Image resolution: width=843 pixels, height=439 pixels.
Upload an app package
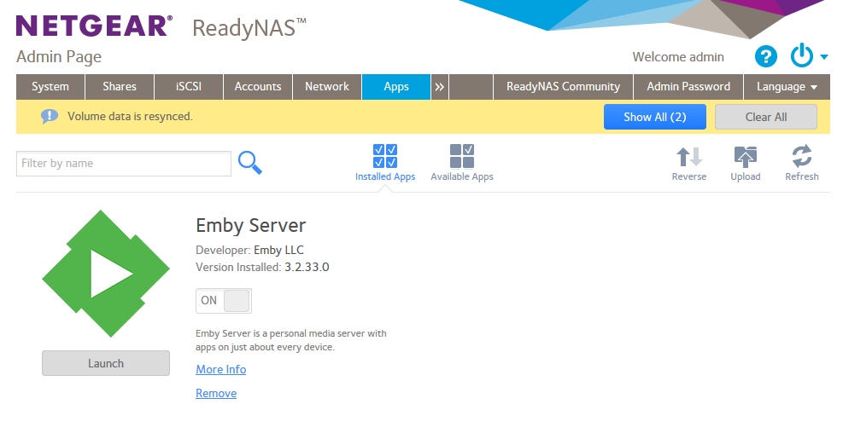tap(745, 164)
